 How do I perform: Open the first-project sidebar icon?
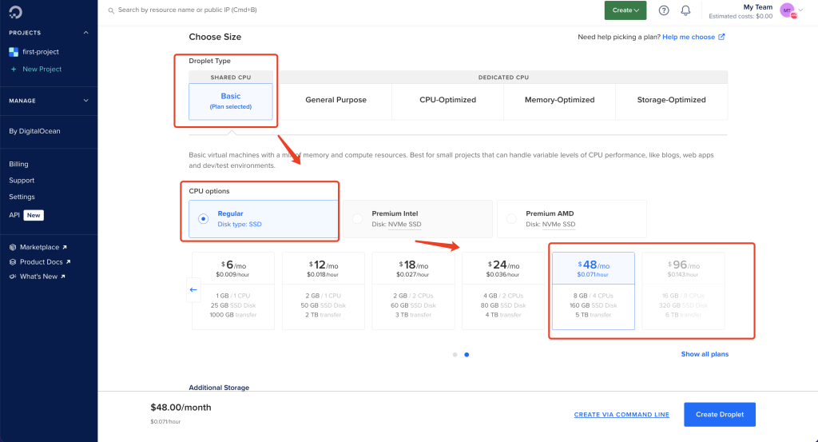[x=14, y=52]
